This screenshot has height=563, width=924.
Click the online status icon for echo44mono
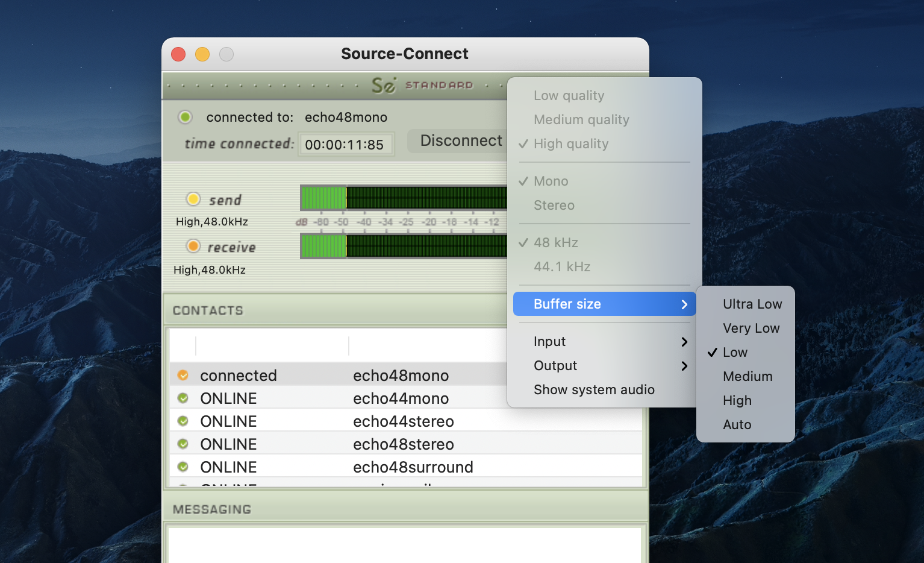click(x=183, y=398)
